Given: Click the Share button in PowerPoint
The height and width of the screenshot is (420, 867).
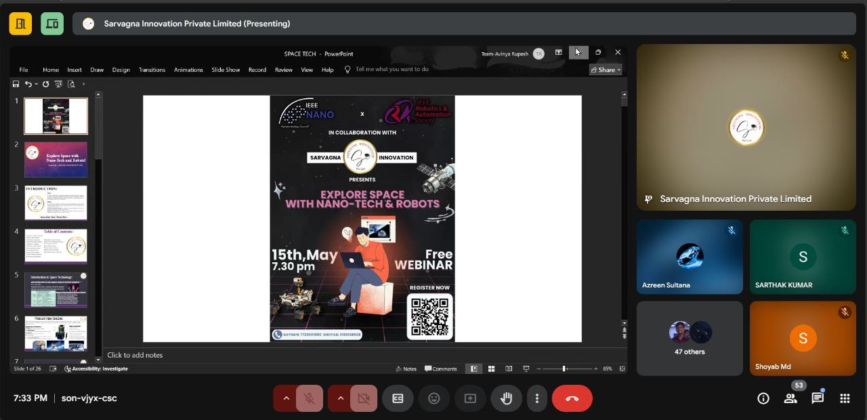Looking at the screenshot, I should click(605, 70).
